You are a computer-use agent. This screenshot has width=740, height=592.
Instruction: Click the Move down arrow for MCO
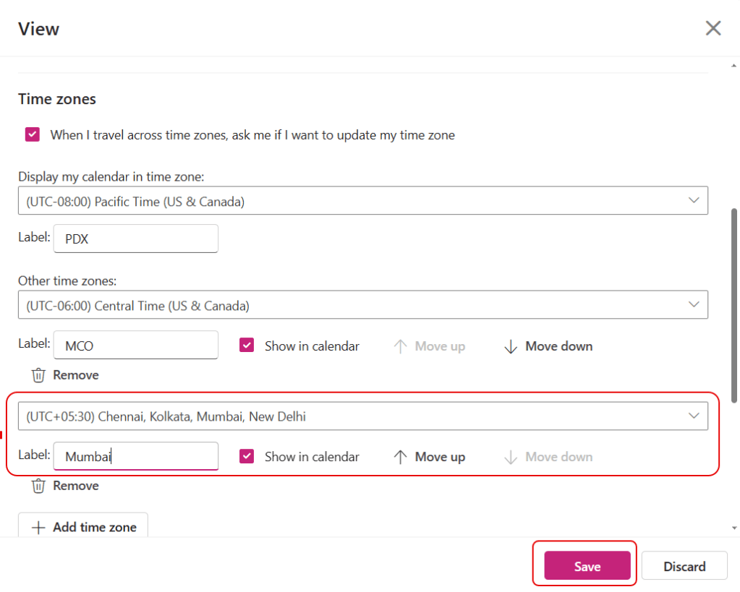pos(511,346)
